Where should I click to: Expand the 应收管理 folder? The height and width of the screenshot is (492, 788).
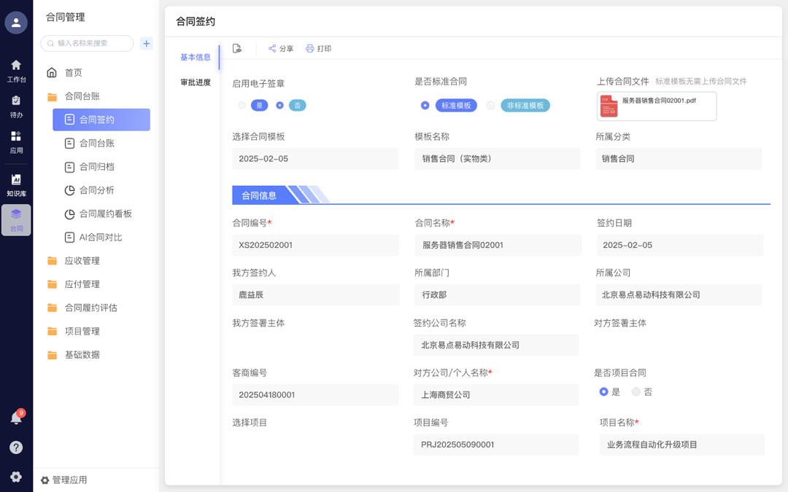tap(82, 261)
